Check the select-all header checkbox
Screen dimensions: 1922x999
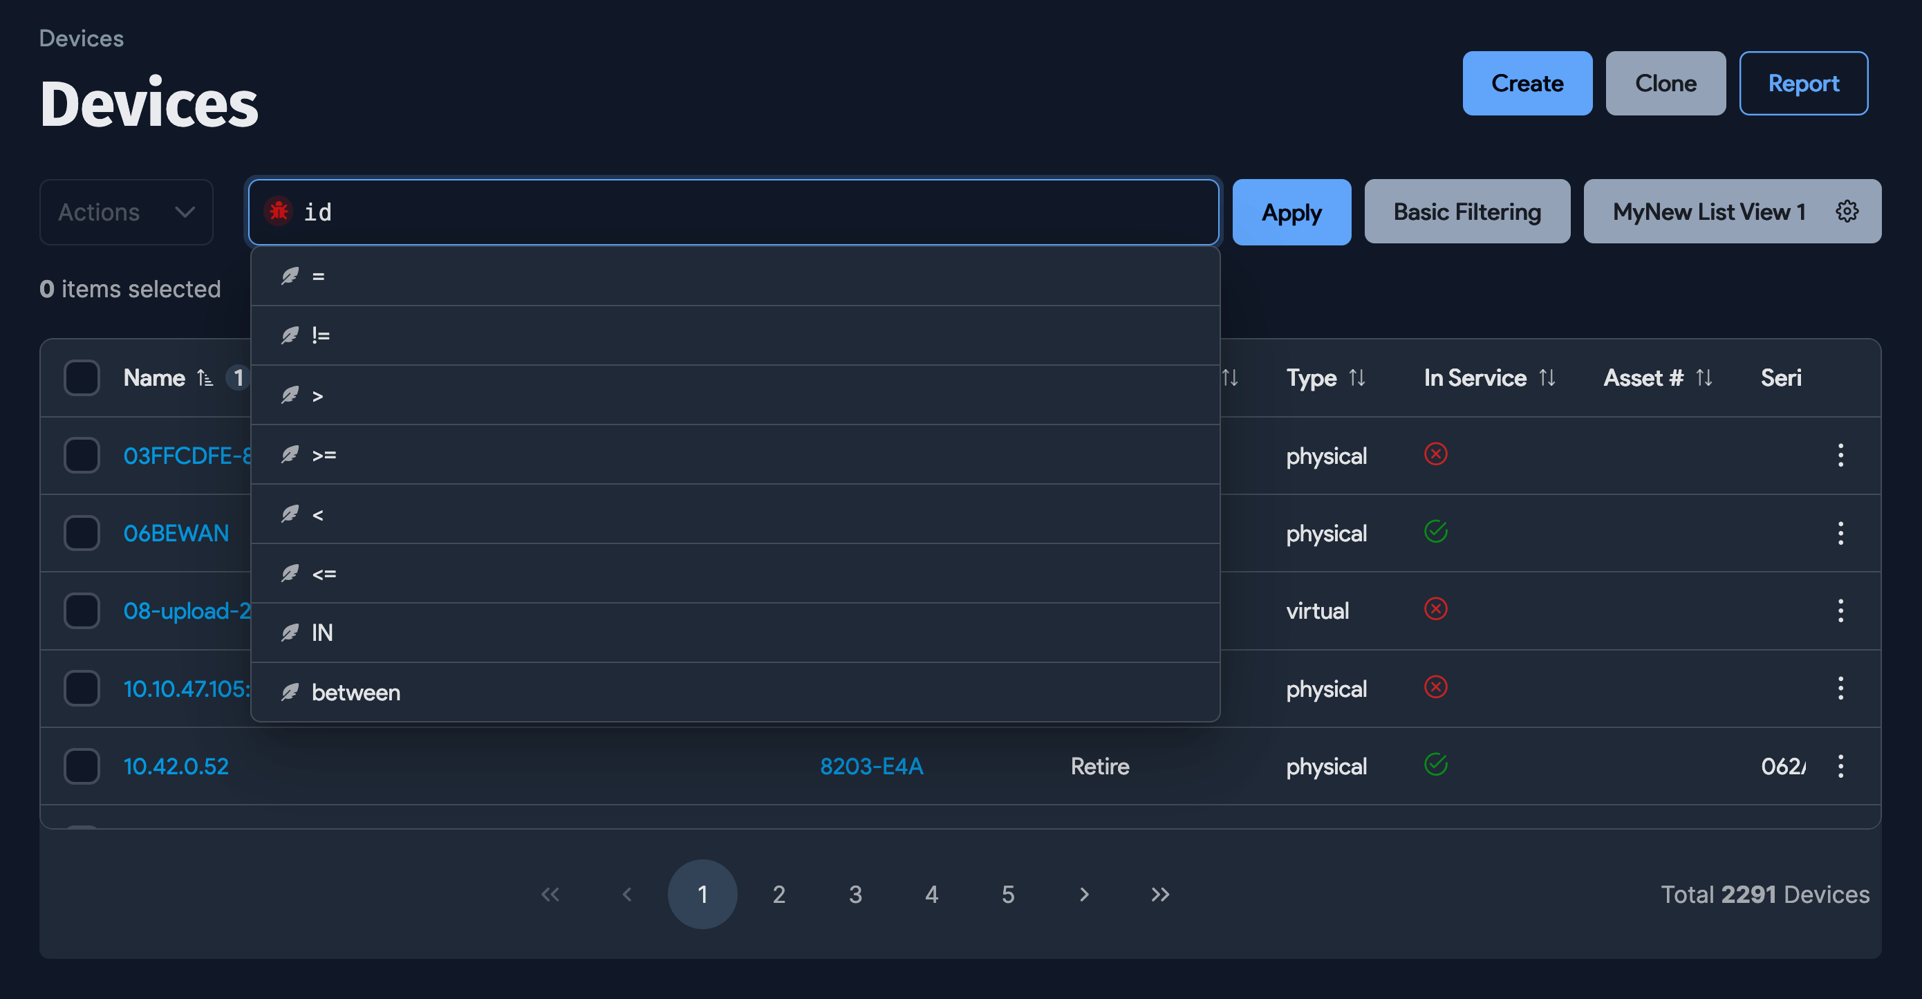point(82,378)
